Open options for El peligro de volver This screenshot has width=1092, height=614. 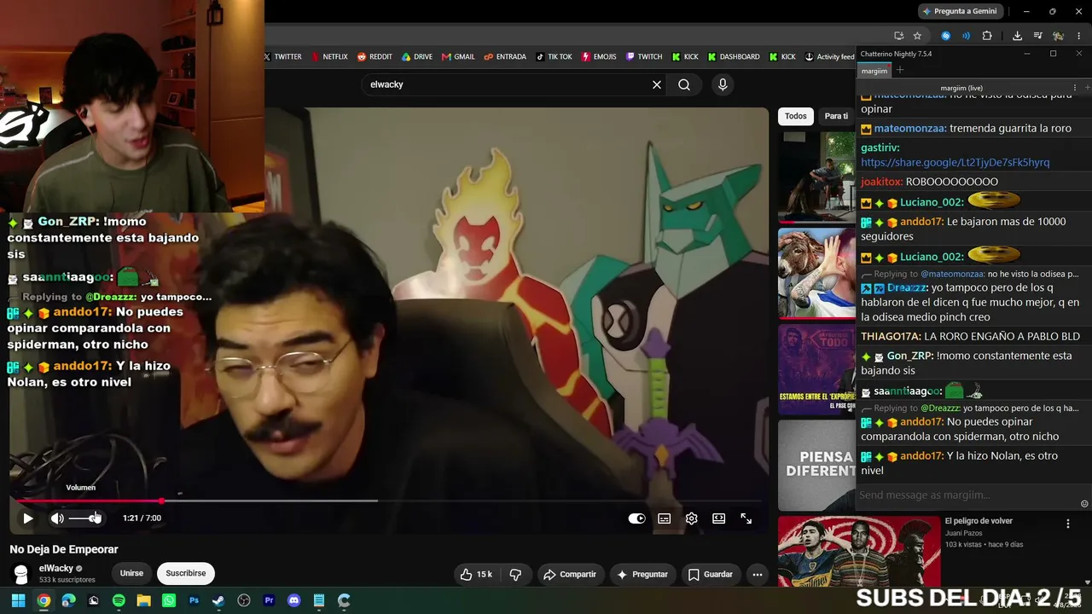[x=1067, y=524]
